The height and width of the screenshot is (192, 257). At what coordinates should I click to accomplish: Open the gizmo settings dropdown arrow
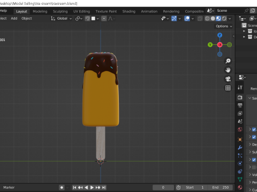pos(180,19)
